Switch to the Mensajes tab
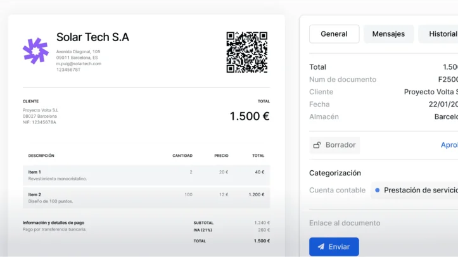 [x=388, y=34]
